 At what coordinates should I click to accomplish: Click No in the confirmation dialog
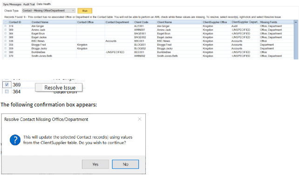[125, 164]
